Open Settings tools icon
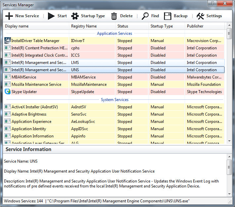 [x=200, y=16]
